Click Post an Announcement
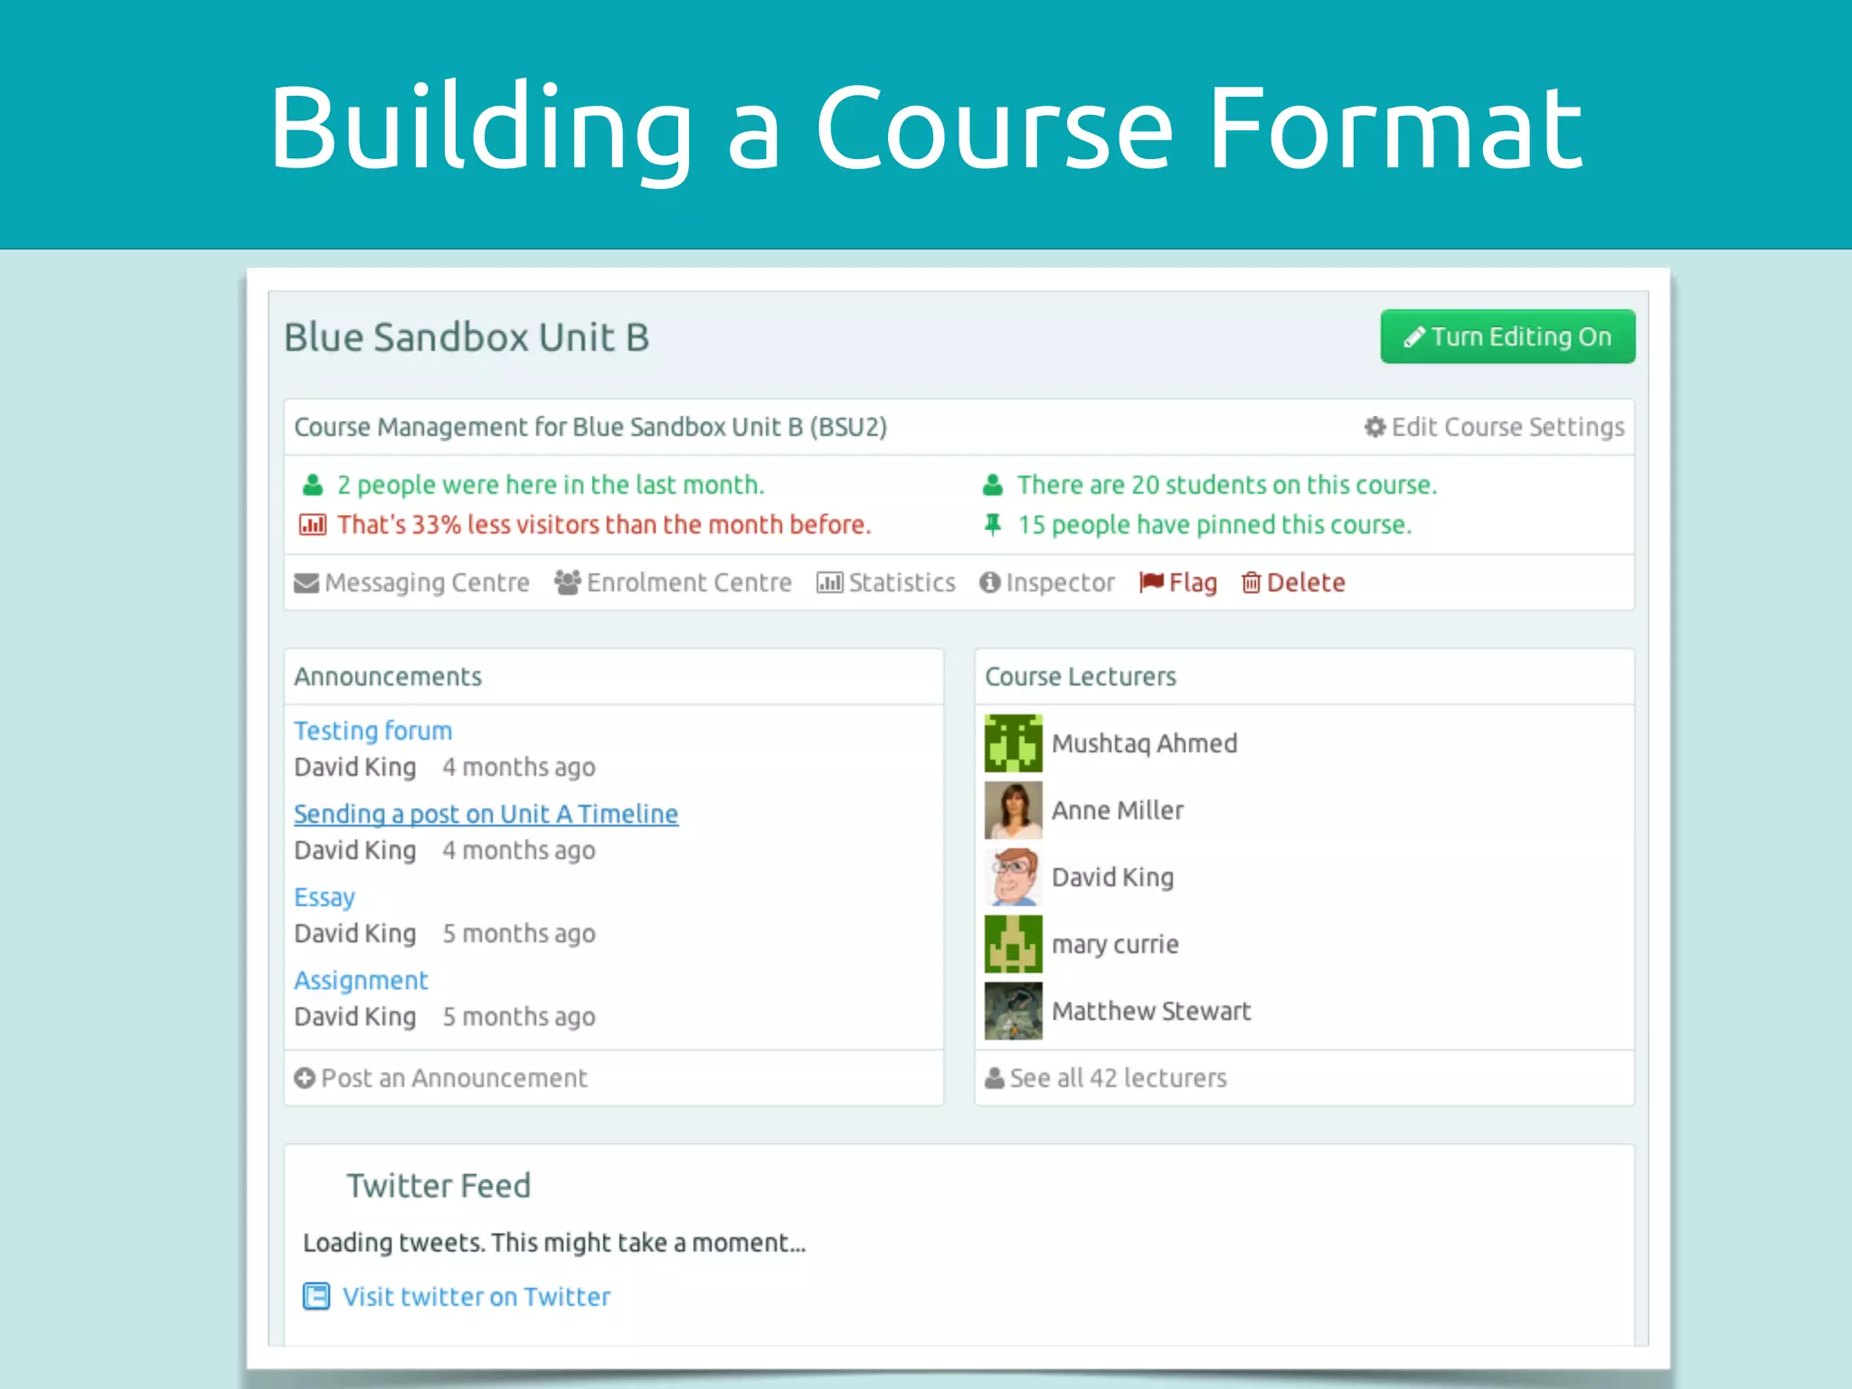This screenshot has width=1852, height=1389. [454, 1078]
